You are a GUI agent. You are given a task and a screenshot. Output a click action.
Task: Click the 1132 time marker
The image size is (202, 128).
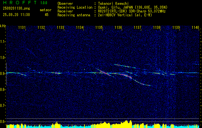[x=41, y=28]
